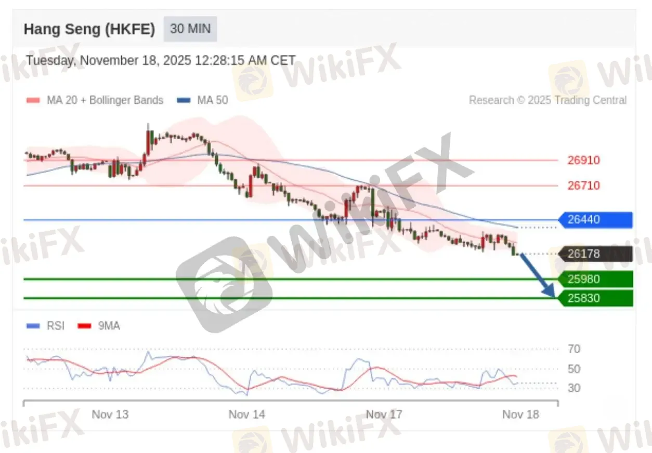Click the MA 50 legend label
This screenshot has height=453, width=652.
coord(213,100)
